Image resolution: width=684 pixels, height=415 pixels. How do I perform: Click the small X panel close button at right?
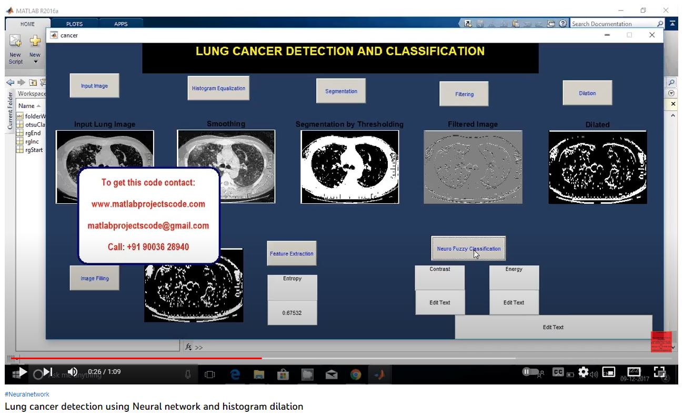(673, 104)
